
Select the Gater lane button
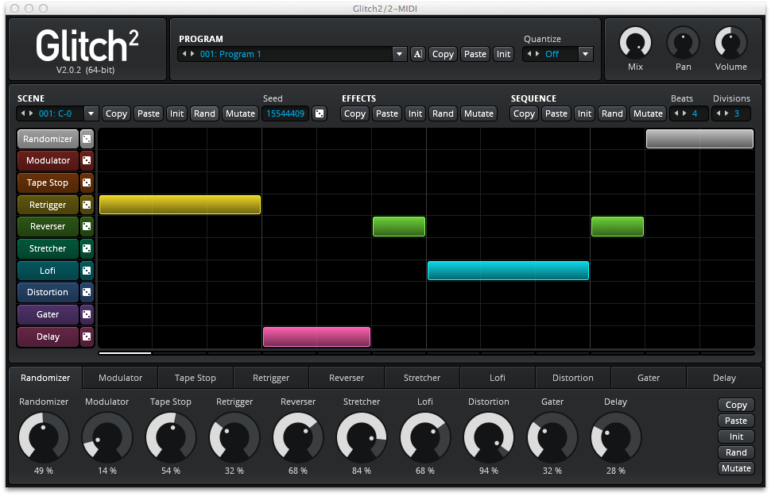48,314
